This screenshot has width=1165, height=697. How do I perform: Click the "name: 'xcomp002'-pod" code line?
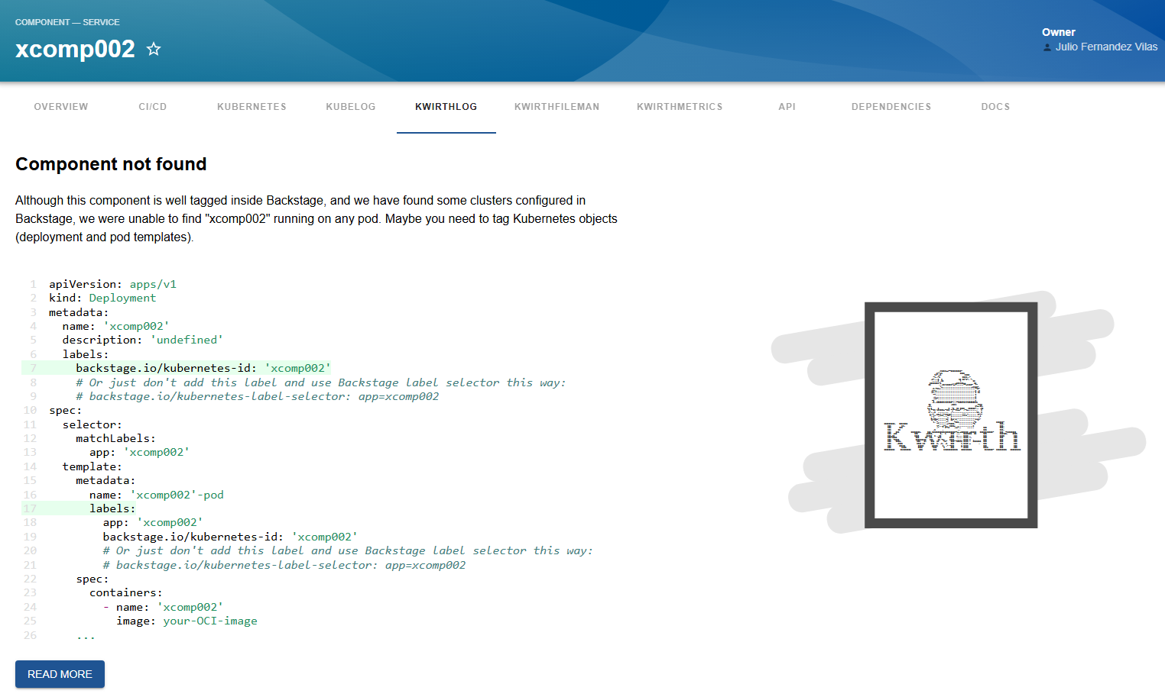click(x=157, y=495)
